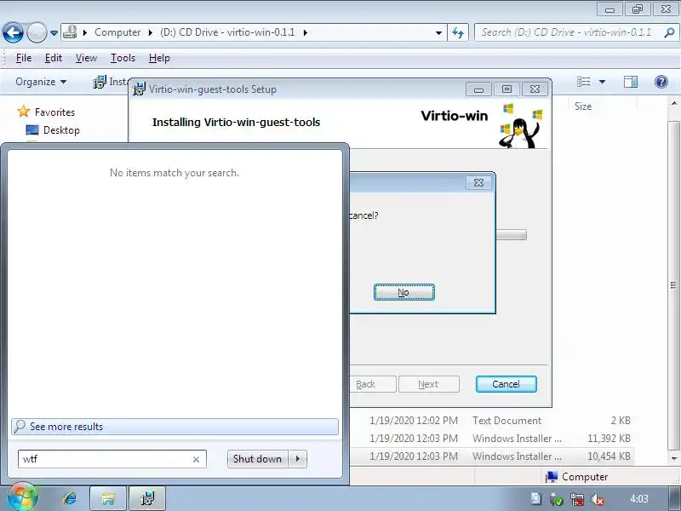681x511 pixels.
Task: Open Windows Explorer taskbar button
Action: [108, 498]
